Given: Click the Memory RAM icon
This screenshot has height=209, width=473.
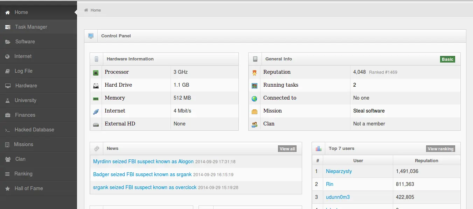Looking at the screenshot, I should pos(96,99).
